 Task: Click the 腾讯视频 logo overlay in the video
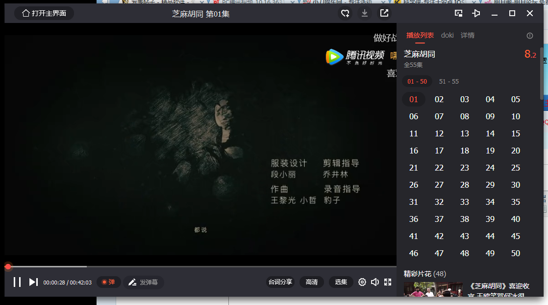355,57
